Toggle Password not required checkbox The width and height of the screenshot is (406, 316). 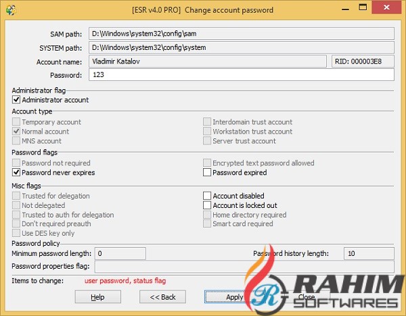point(16,163)
